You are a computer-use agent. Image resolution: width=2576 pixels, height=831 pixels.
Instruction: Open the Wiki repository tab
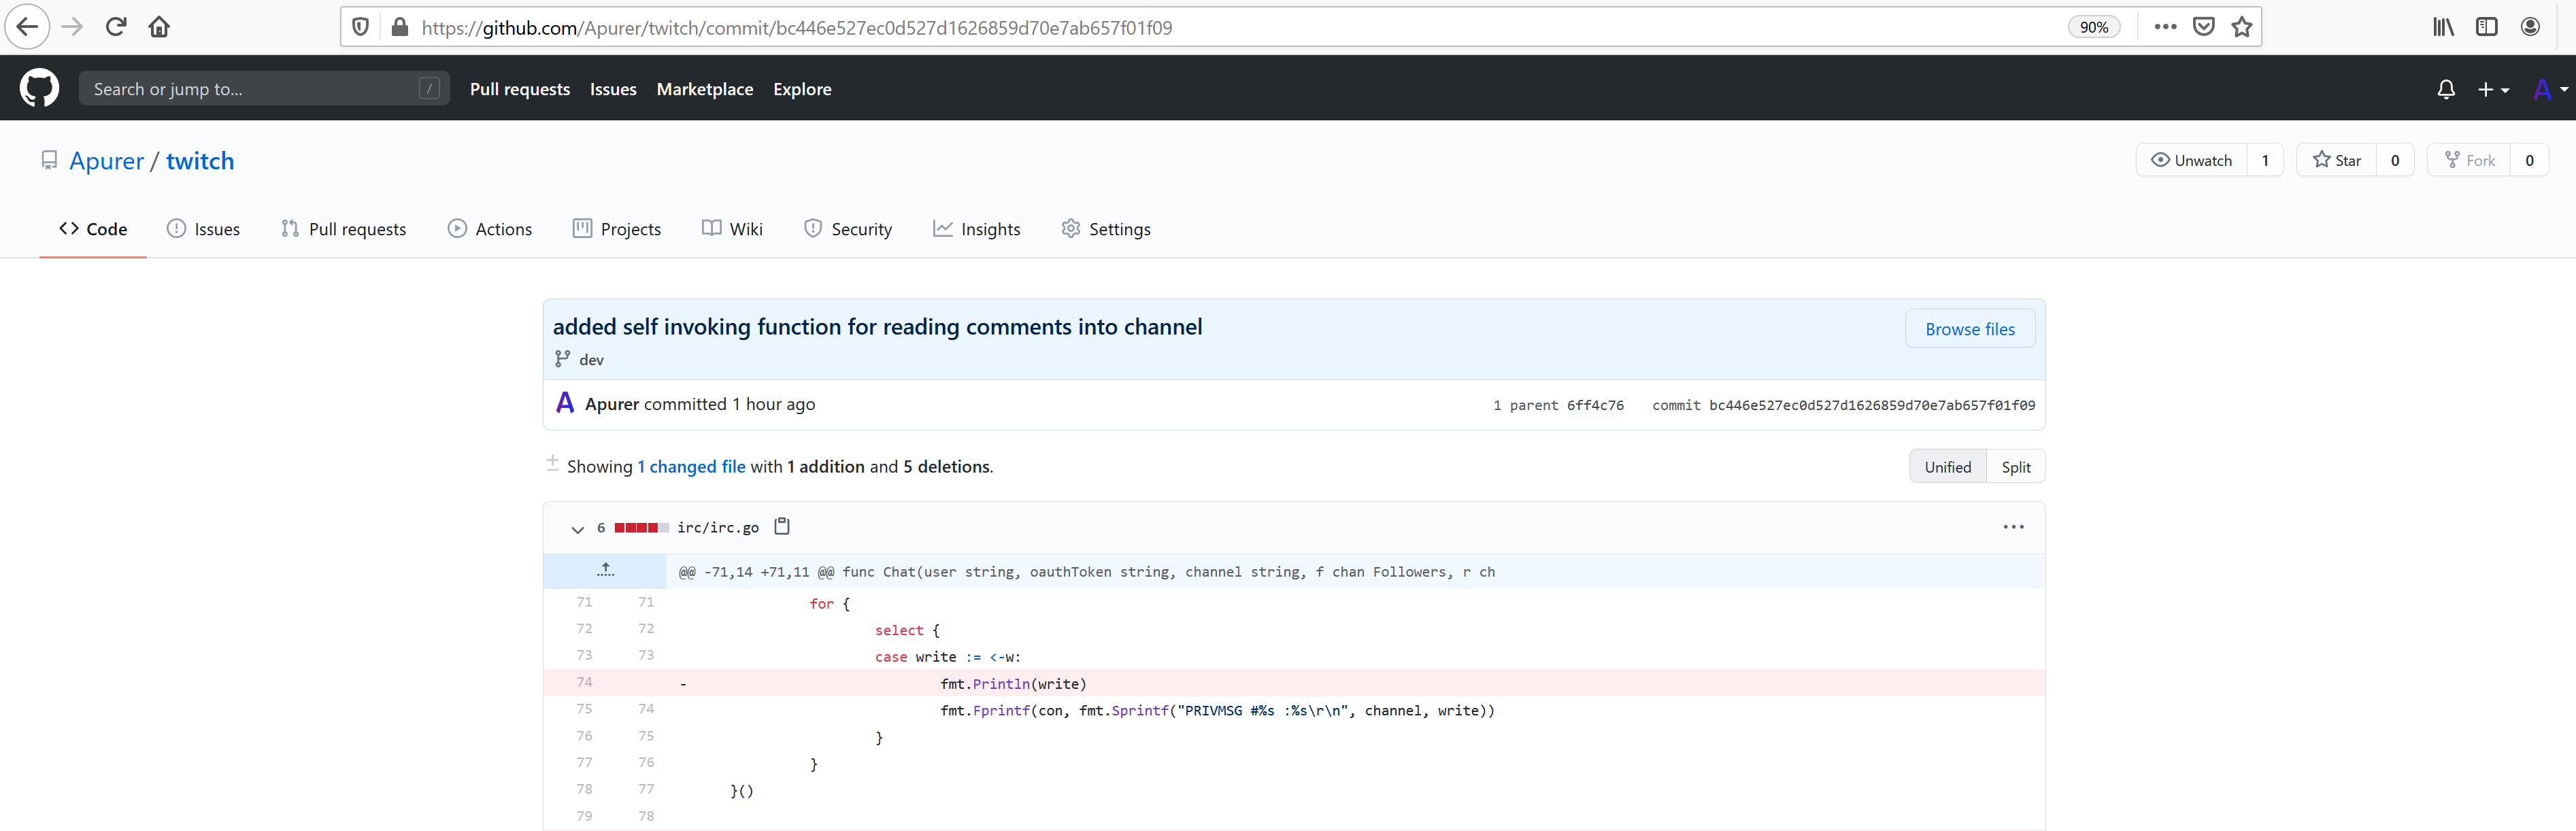click(732, 229)
